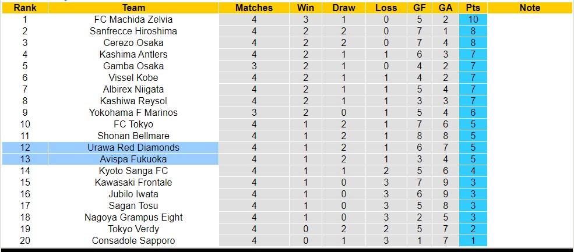
Task: Open Sanfrecce Hiroshima team link
Action: pos(133,31)
